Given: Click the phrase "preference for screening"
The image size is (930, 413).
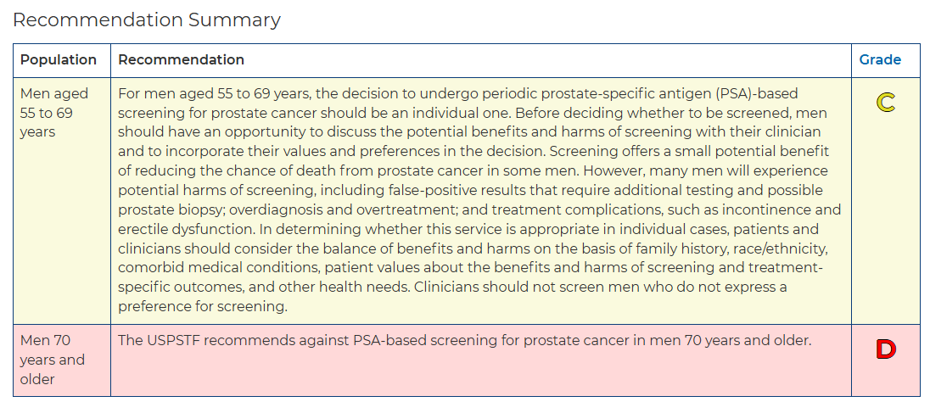Looking at the screenshot, I should tap(203, 306).
